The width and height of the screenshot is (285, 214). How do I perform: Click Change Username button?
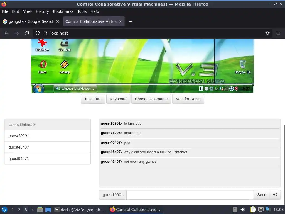click(x=151, y=99)
